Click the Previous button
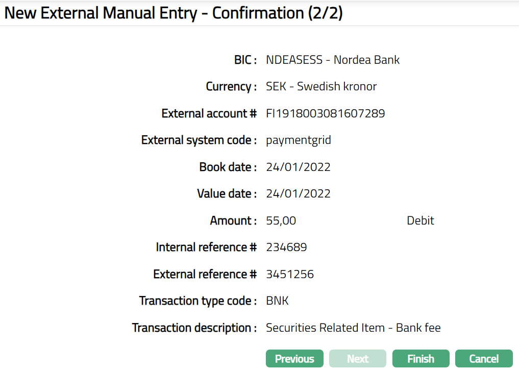Screen dimensions: 519x371 [294, 359]
